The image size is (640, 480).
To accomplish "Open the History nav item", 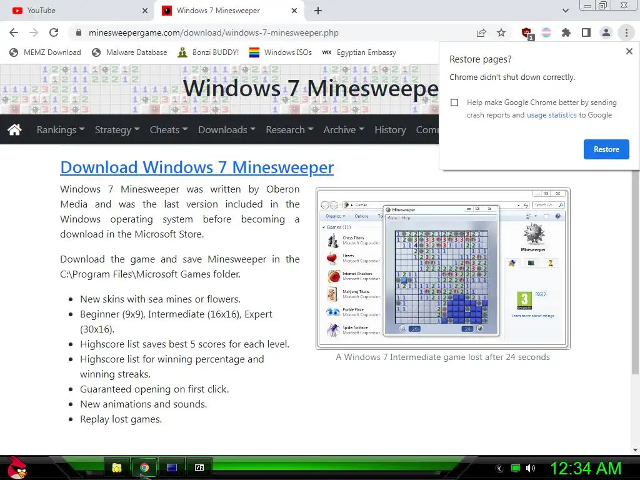I will point(390,130).
